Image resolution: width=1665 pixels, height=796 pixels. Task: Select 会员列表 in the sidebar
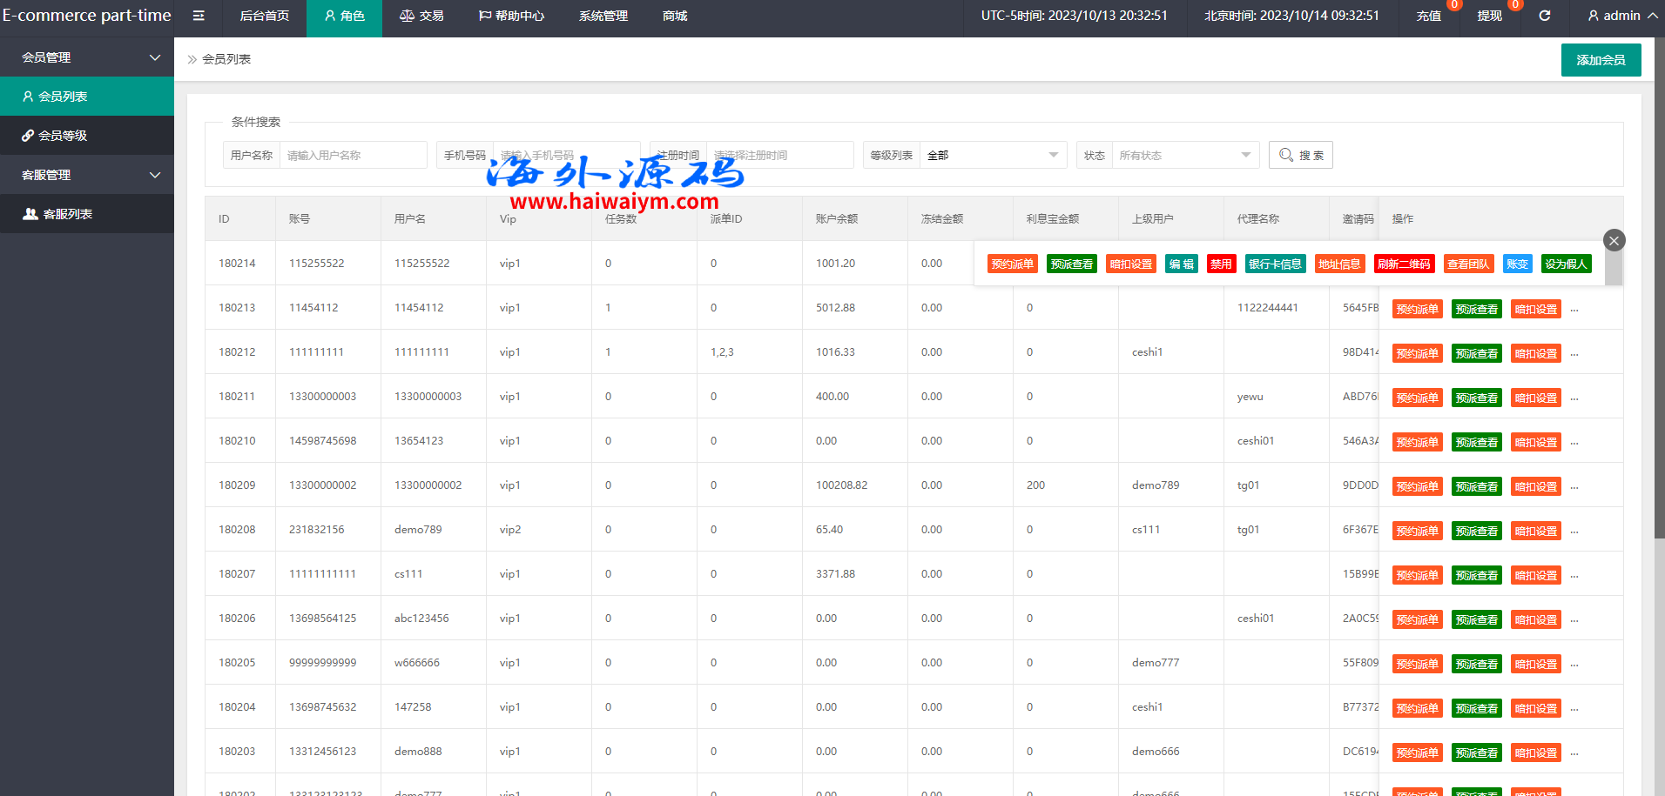(x=62, y=97)
